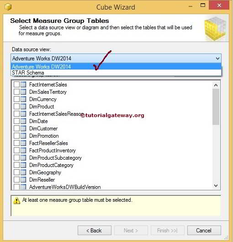Check the FactInternetSalesReason checkbox
This screenshot has width=233, height=242.
pyautogui.click(x=16, y=114)
